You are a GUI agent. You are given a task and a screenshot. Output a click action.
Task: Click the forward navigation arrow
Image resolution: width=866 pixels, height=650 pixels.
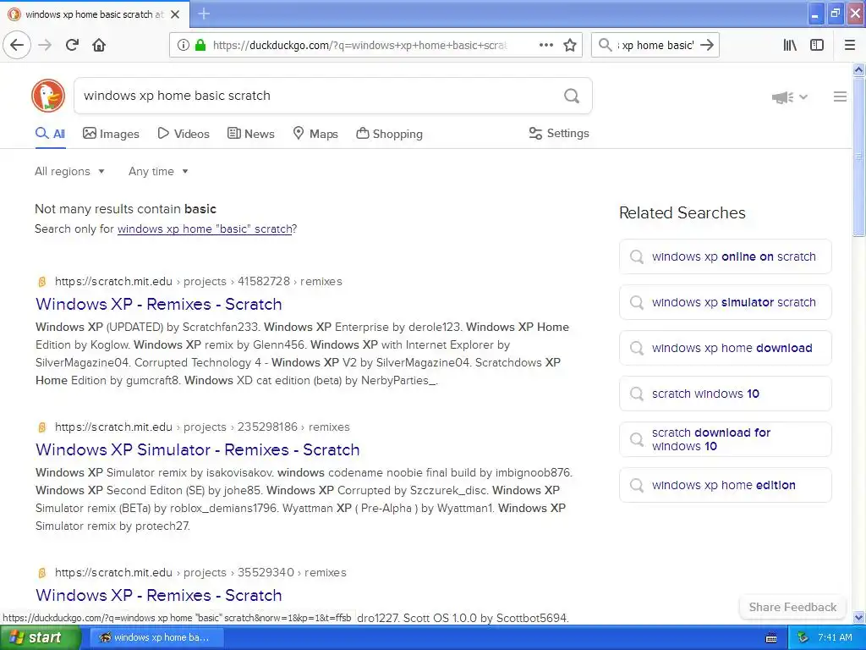coord(46,45)
